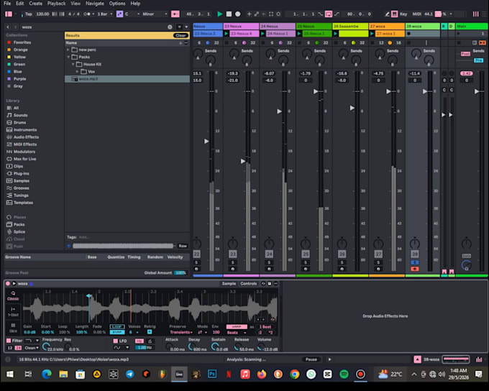Viewport: 489px width, 391px height.
Task: Switch to the Controls tab in Simpler
Action: coord(249,283)
